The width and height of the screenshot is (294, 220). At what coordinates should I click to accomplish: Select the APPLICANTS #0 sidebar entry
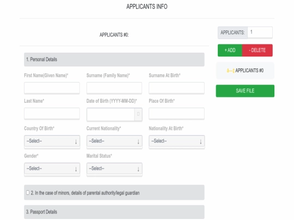245,71
